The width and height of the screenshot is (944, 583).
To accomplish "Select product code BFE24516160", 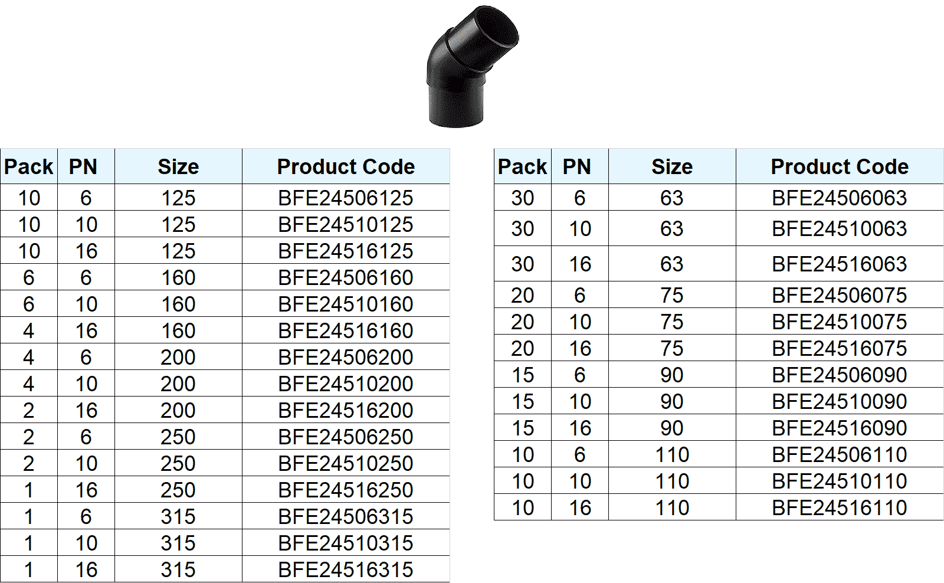I will pyautogui.click(x=346, y=330).
